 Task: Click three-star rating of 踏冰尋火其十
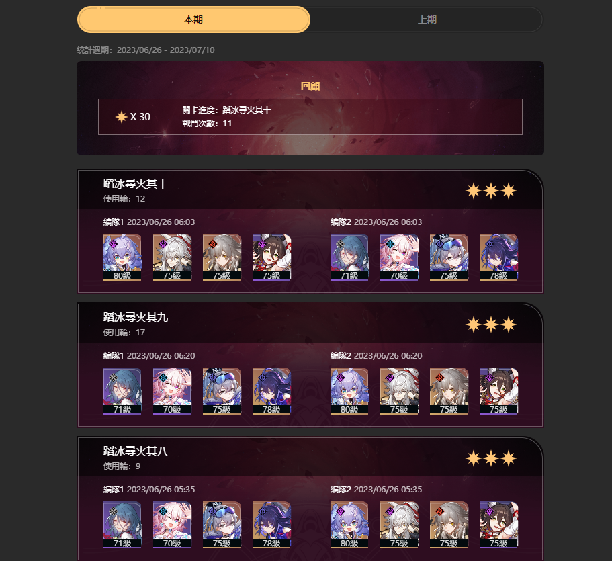pos(491,191)
